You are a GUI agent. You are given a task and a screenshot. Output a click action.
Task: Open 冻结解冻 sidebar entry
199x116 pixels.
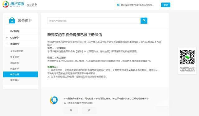click(15, 63)
